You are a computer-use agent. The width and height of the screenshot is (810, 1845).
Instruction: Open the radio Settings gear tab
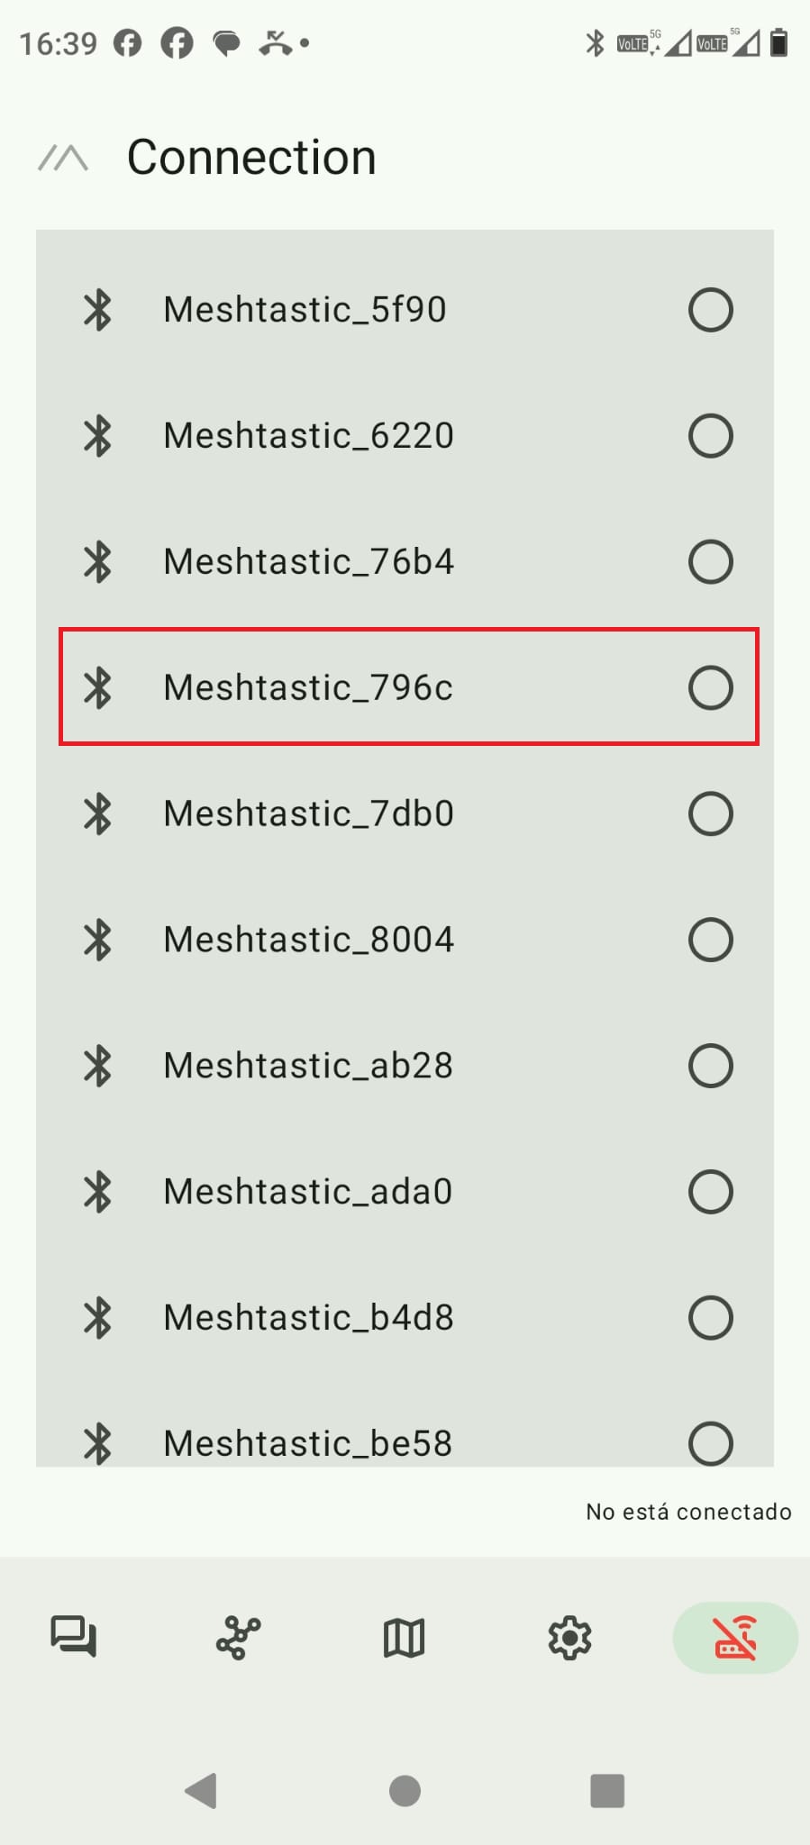pos(569,1637)
